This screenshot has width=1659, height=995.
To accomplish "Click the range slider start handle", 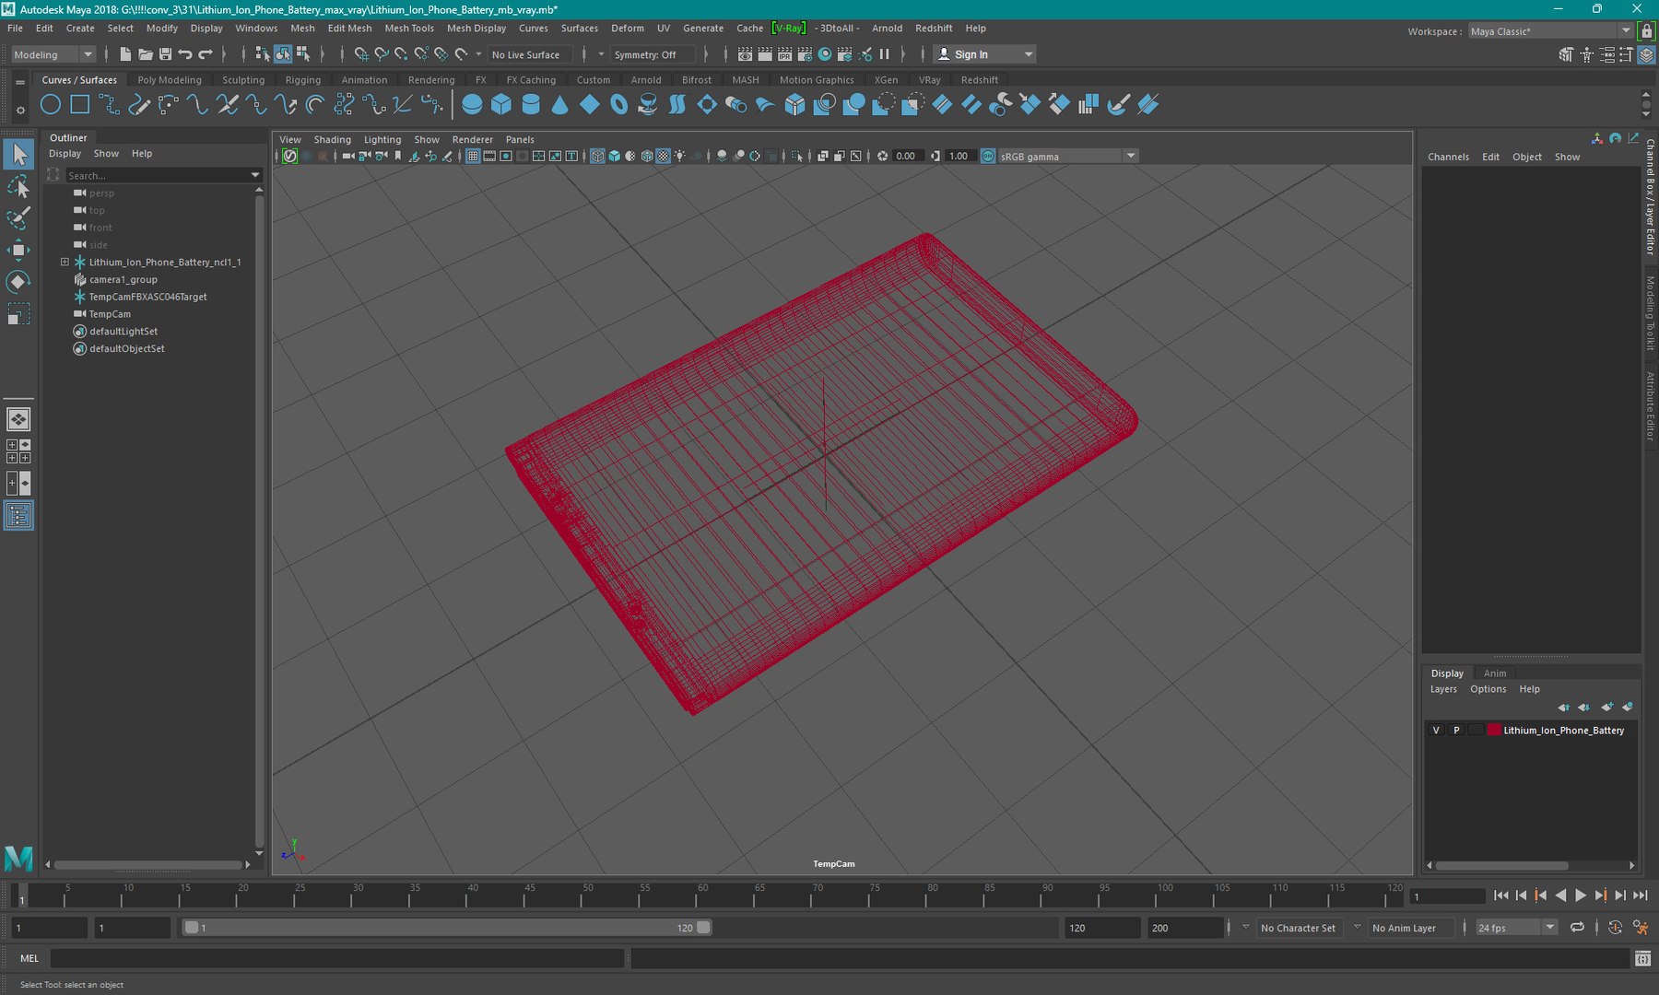I will (192, 928).
